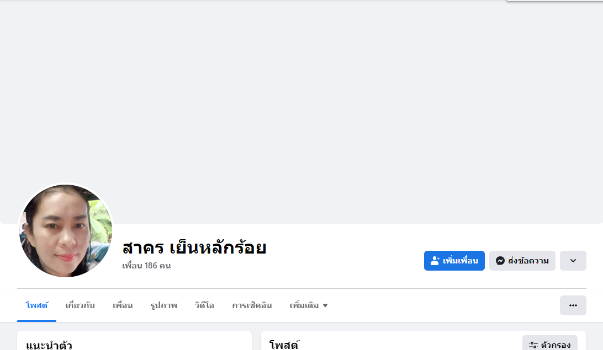Image resolution: width=603 pixels, height=350 pixels.
Task: Select the โพสต์ tab
Action: [36, 305]
